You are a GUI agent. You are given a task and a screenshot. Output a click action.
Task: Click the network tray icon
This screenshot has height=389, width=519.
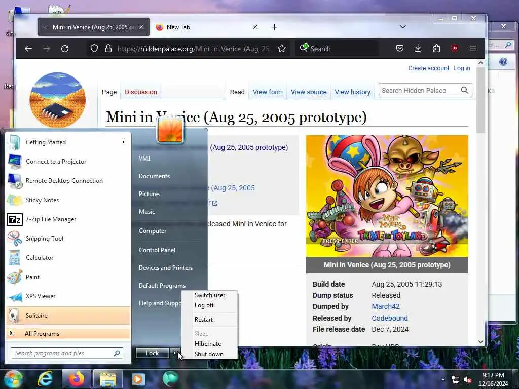click(x=456, y=380)
